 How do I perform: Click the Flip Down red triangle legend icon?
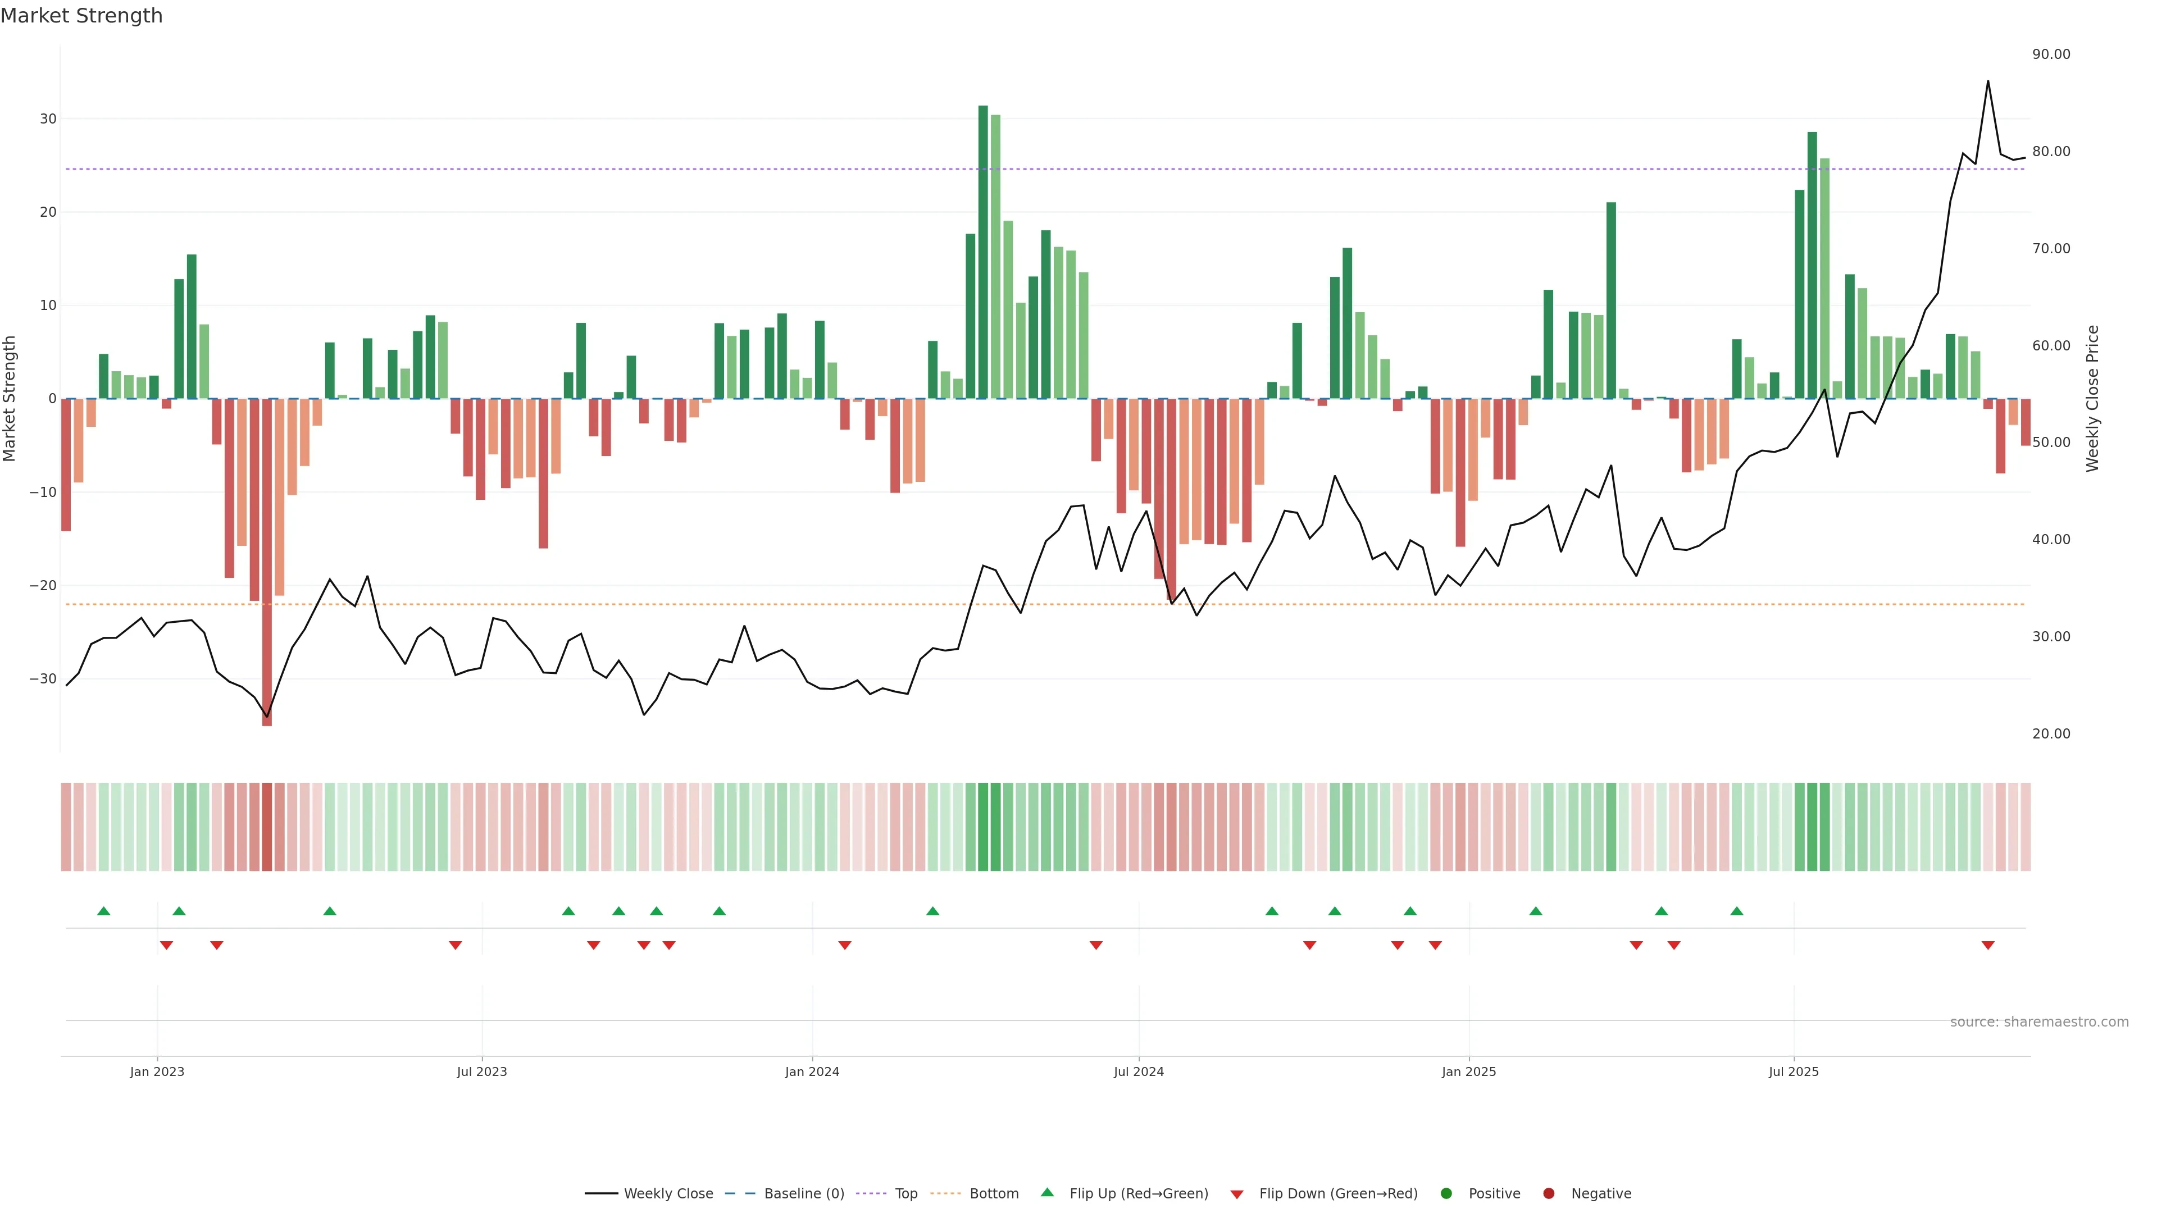tap(1237, 1194)
